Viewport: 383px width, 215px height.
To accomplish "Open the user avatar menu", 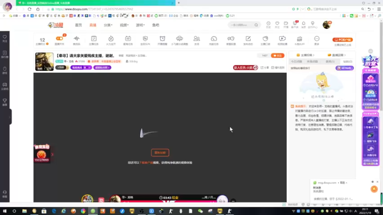I will pos(327,25).
